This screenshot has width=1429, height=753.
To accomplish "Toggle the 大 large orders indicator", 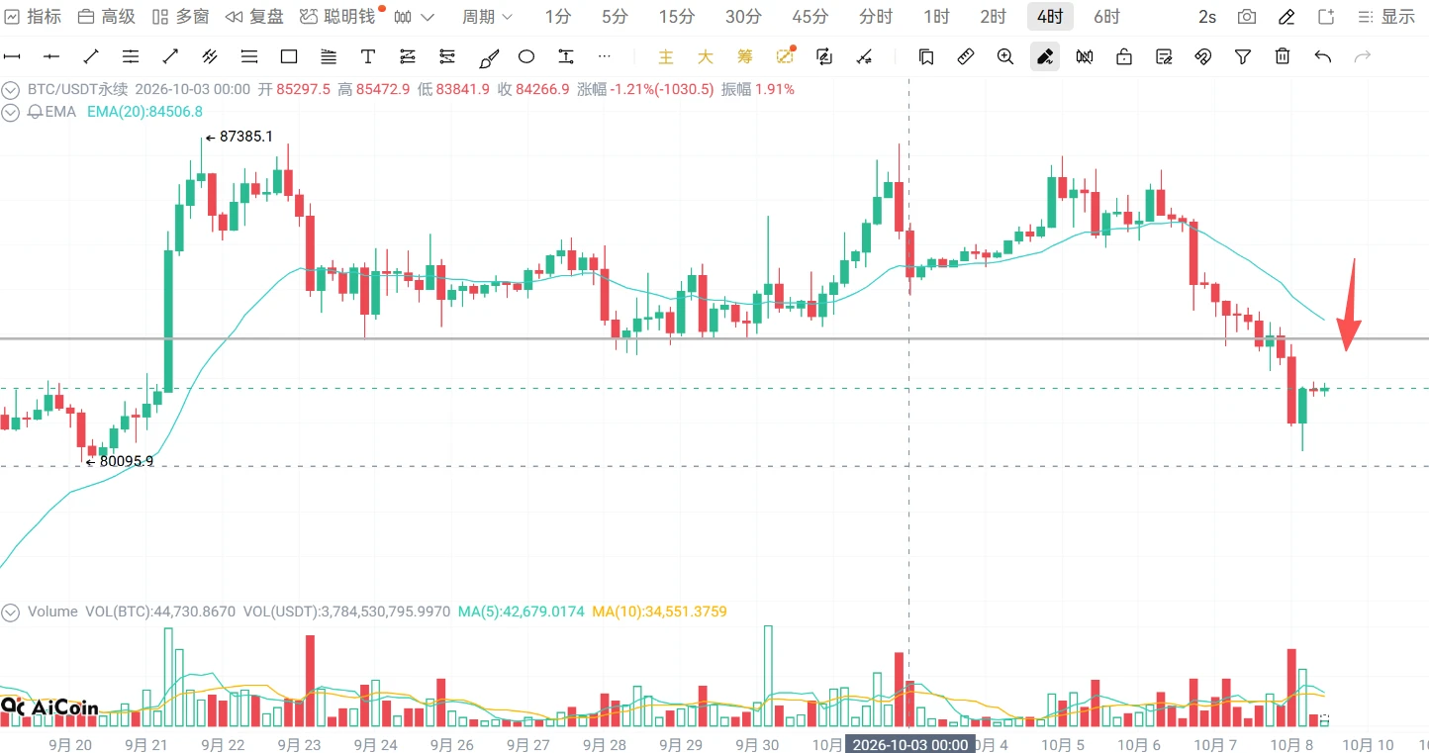I will pyautogui.click(x=705, y=56).
